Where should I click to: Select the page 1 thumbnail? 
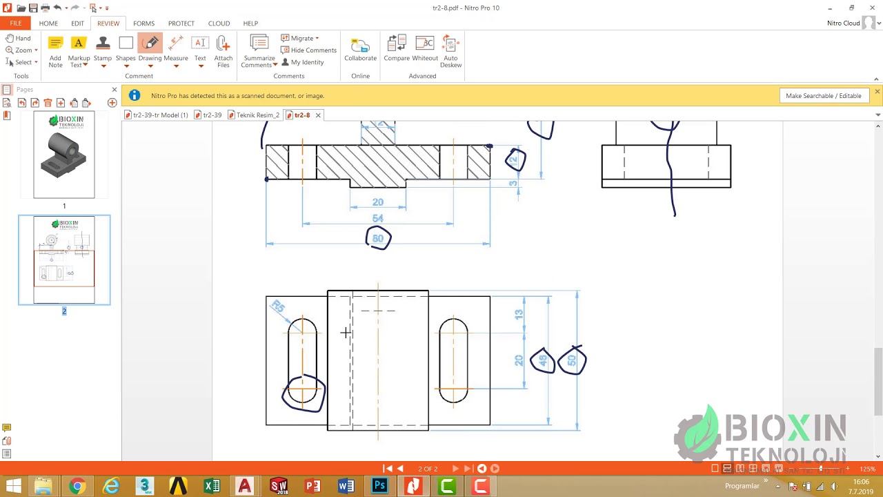point(64,155)
